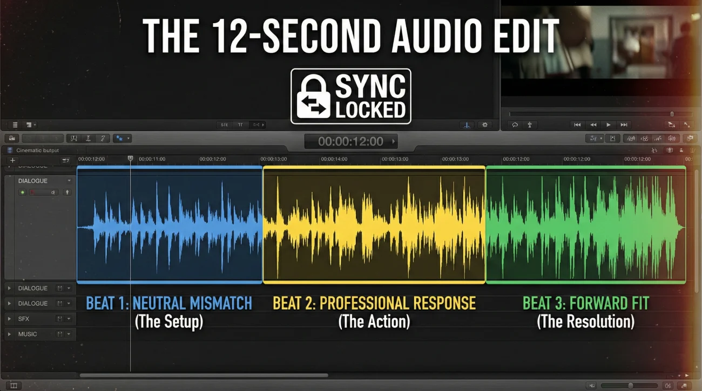702x391 pixels.
Task: Click the plus button above track headers
Action: click(12, 160)
